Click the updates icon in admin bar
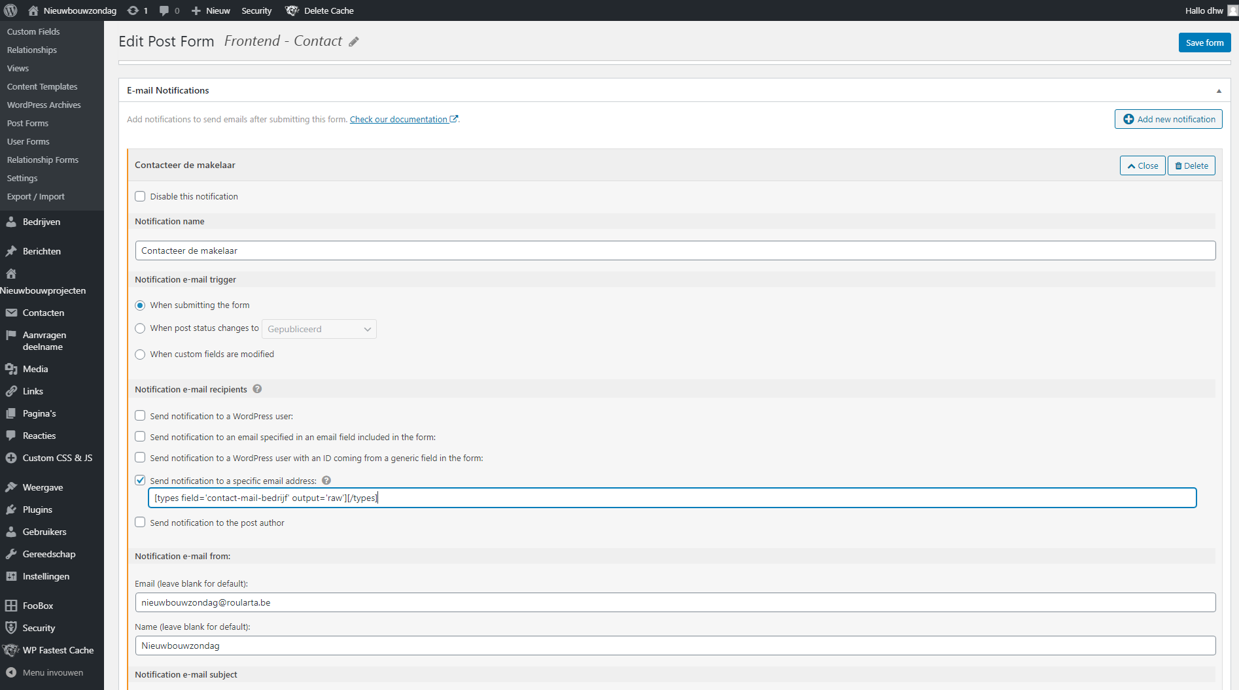1239x690 pixels. coord(133,10)
